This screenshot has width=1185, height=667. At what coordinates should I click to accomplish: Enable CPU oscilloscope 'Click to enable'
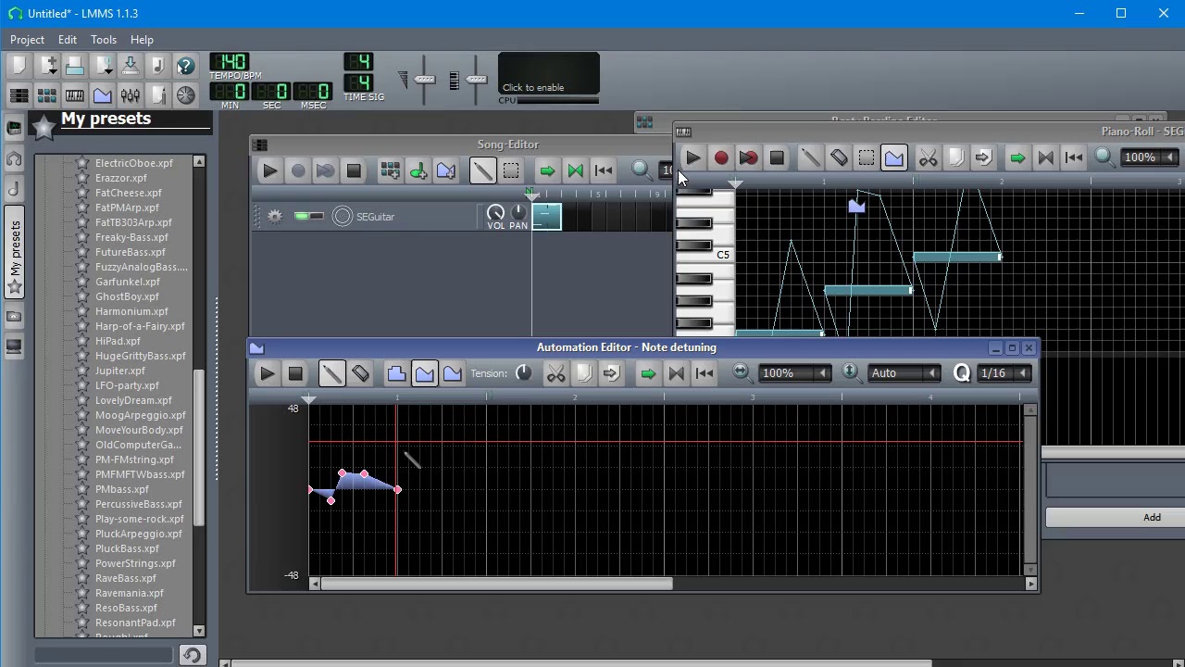548,75
